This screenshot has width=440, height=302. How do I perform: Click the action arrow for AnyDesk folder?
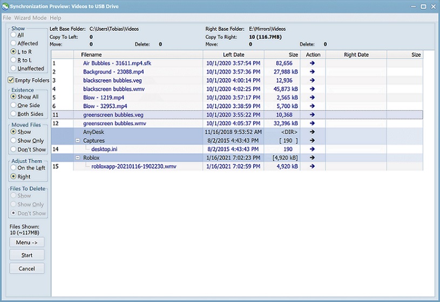click(312, 132)
